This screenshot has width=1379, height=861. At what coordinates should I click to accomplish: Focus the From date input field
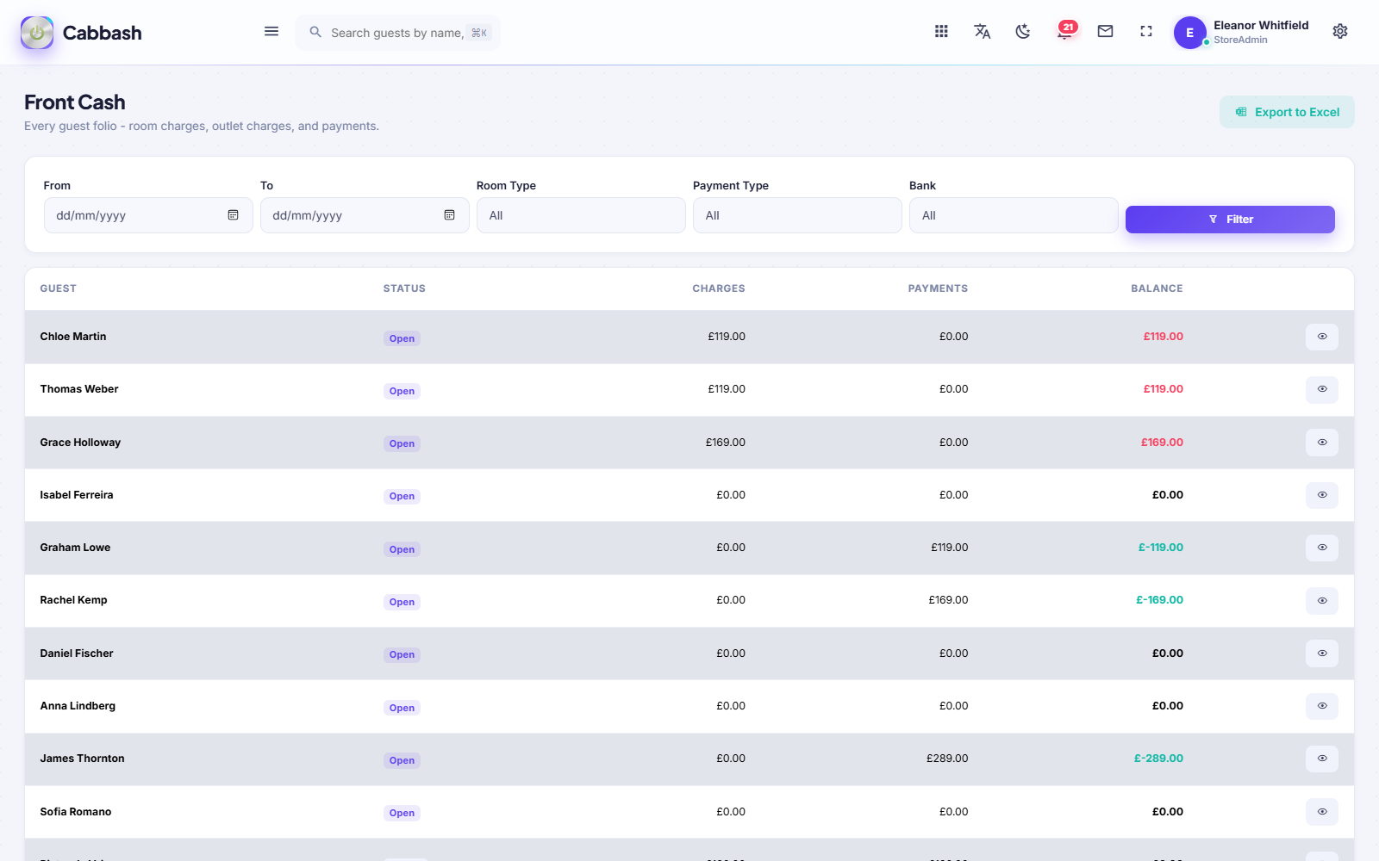coord(148,215)
